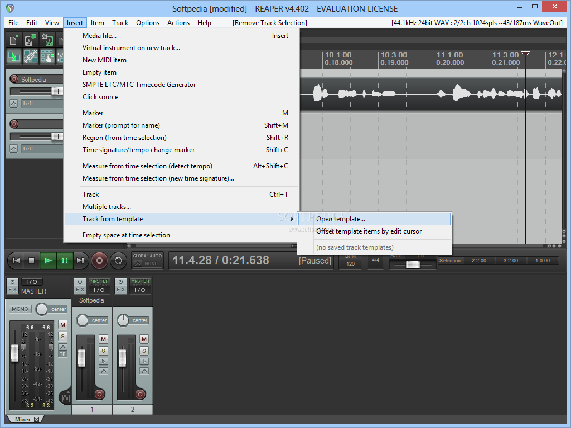
Task: Open Softpedia channel I/O routing in mixer
Action: [x=99, y=290]
